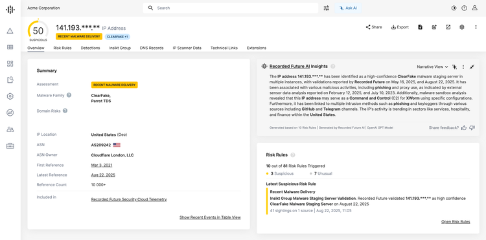The height and width of the screenshot is (240, 486).
Task: Collapse the AI Insights panel
Action: click(x=472, y=67)
